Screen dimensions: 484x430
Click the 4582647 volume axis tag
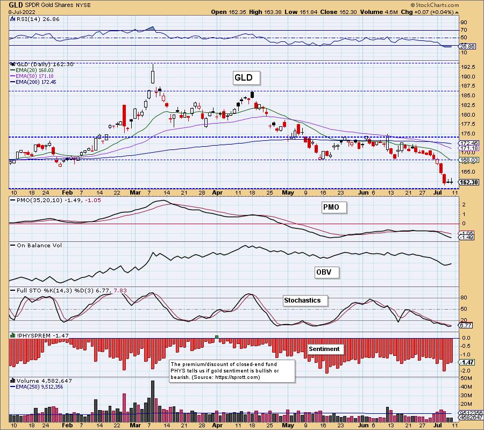[x=471, y=417]
